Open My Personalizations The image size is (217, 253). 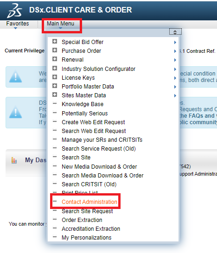87,238
